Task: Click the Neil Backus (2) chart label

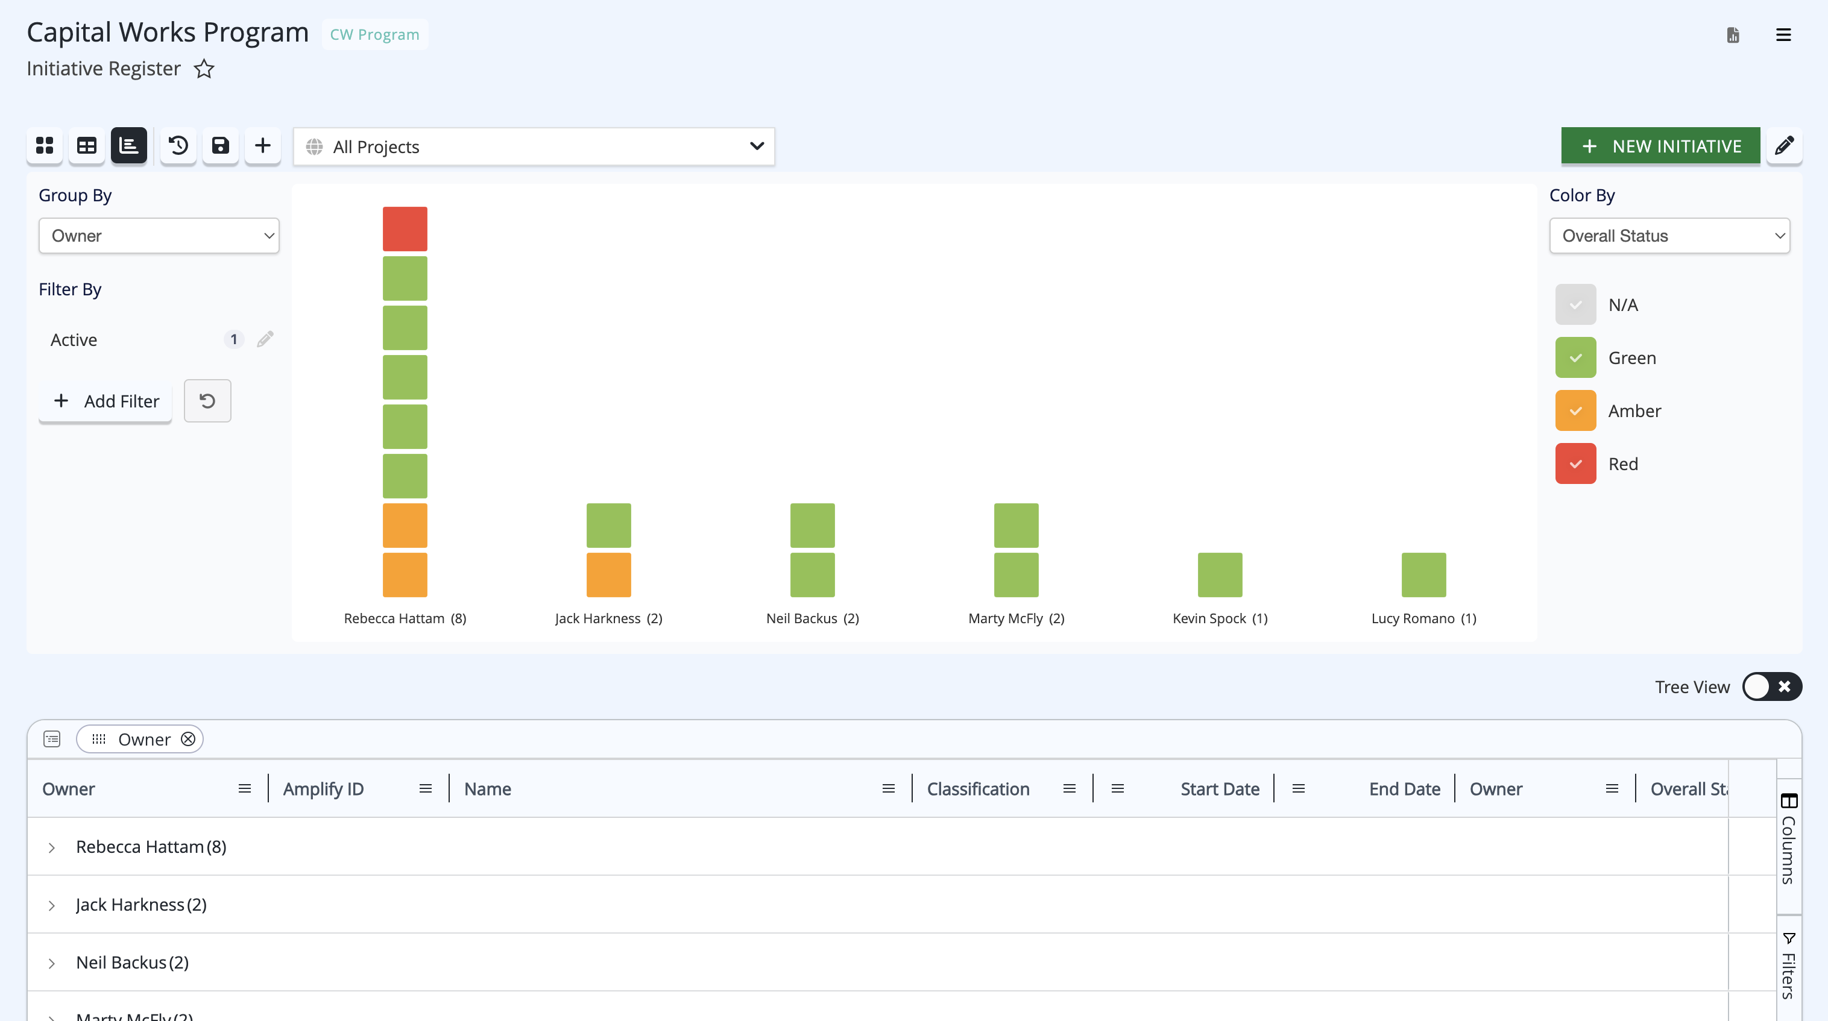Action: 813,618
